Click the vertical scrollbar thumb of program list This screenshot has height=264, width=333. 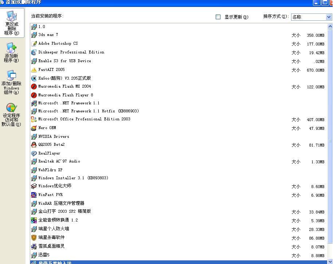(x=330, y=136)
